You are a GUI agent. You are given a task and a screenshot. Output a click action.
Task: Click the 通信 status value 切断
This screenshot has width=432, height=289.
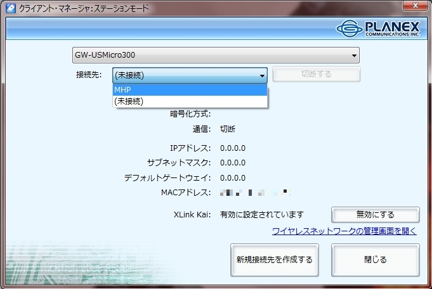[x=228, y=129]
